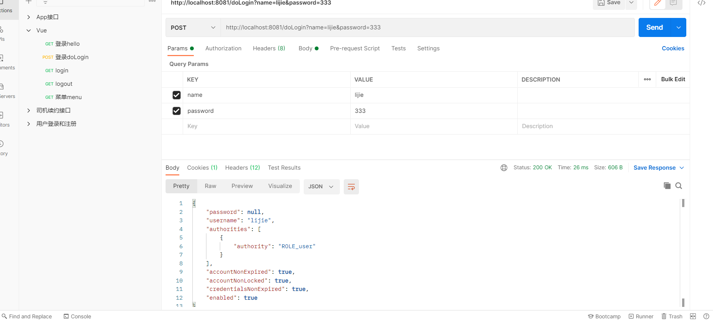The width and height of the screenshot is (713, 321).
Task: Open the request Body tab
Action: coord(308,48)
